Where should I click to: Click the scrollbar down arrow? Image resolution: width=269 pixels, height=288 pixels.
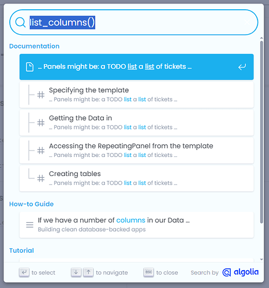coord(261,259)
